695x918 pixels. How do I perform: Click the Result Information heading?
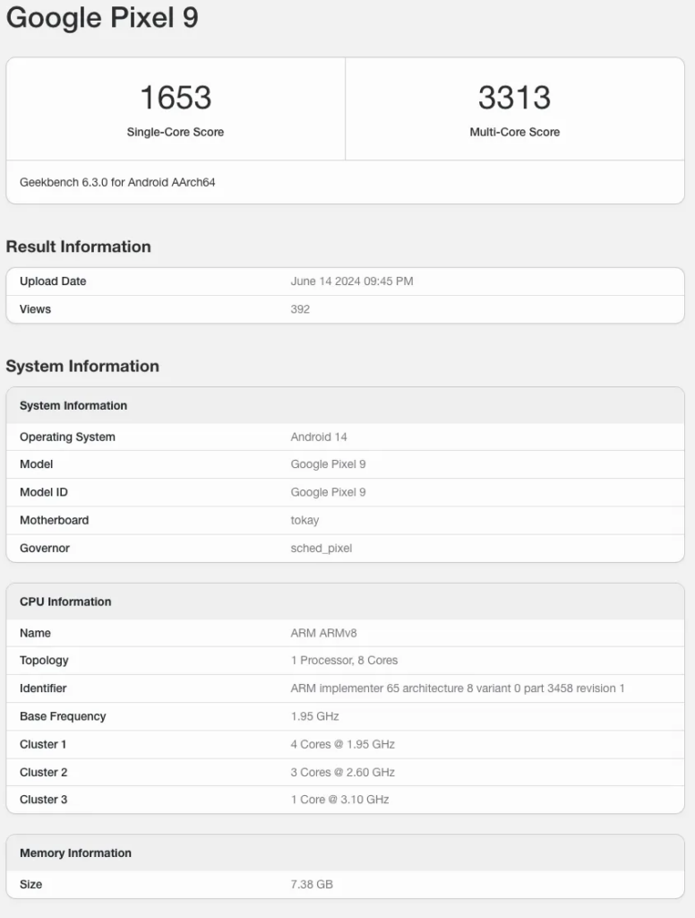79,247
